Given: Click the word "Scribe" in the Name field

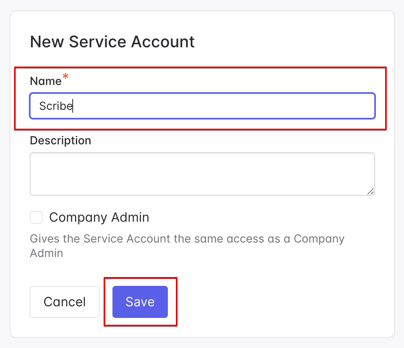Looking at the screenshot, I should [56, 106].
